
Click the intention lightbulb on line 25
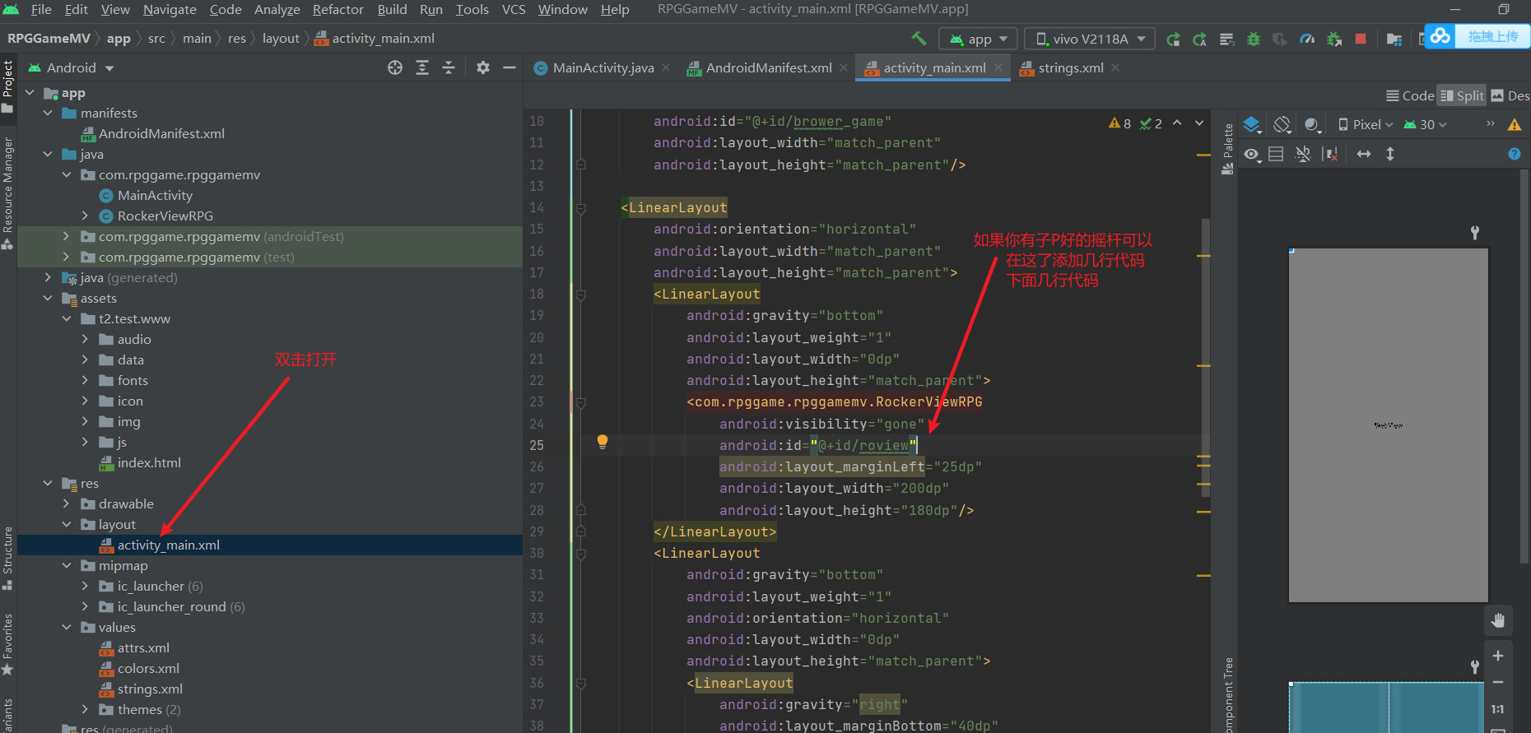(x=603, y=442)
